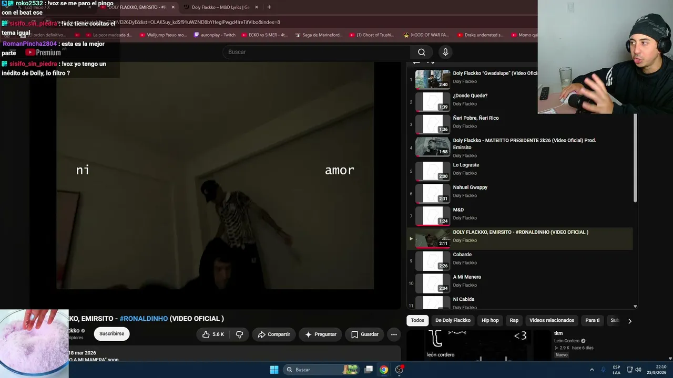Image resolution: width=673 pixels, height=378 pixels.
Task: Open Walljump Yasuo bookmark
Action: point(162,35)
